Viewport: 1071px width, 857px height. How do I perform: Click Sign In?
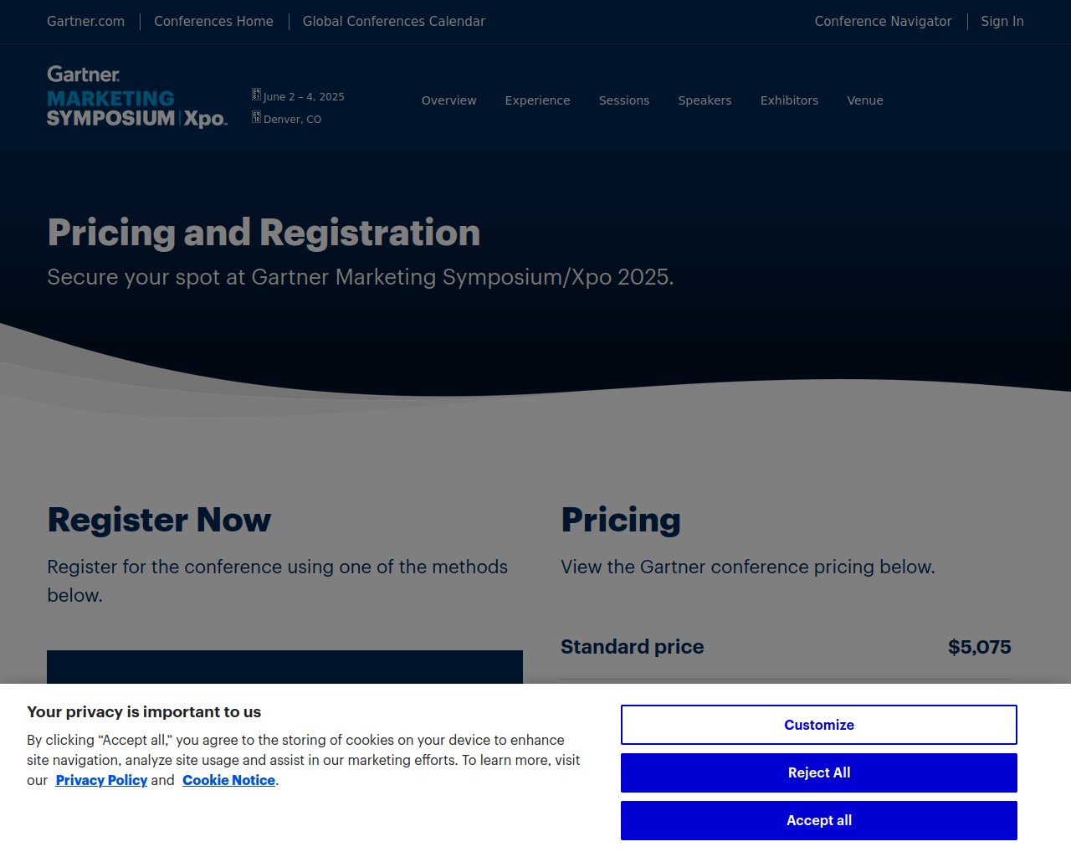coord(1002,22)
